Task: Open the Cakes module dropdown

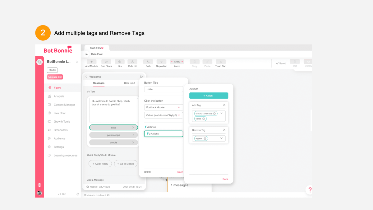Action: coord(163,115)
